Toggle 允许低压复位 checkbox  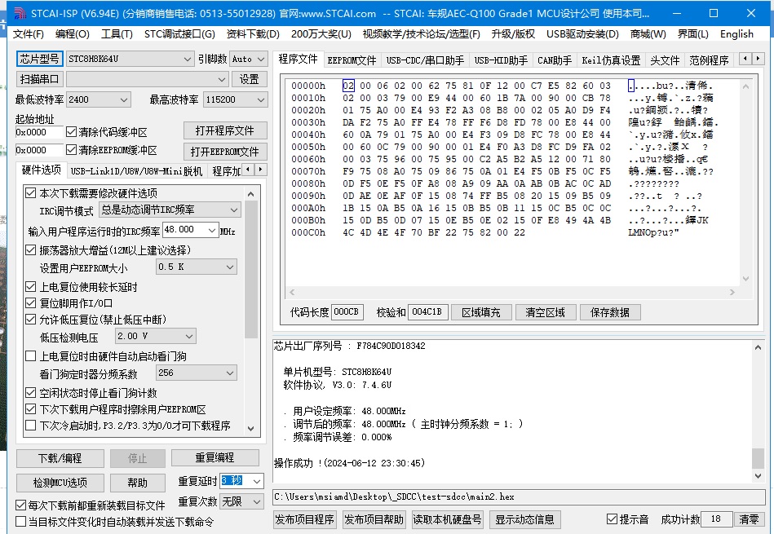[31, 320]
